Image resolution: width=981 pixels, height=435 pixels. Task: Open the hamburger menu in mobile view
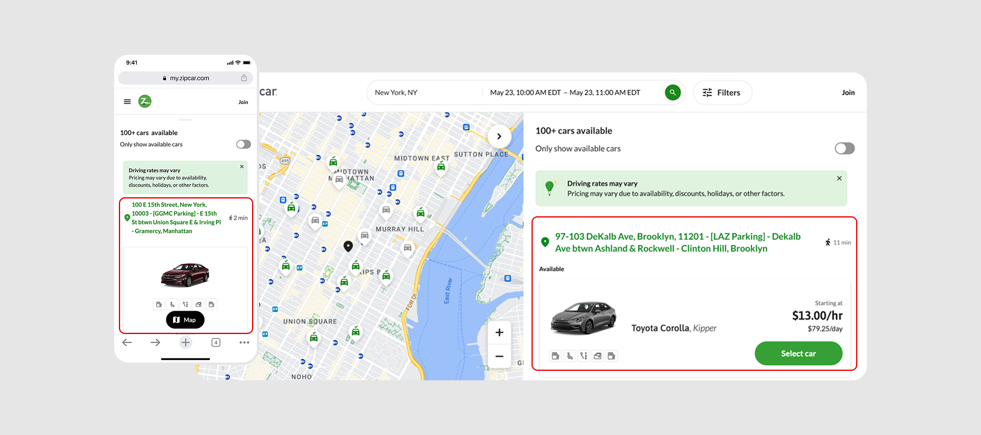[127, 102]
